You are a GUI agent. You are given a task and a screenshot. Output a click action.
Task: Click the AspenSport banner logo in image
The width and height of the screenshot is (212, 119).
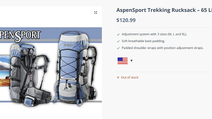(x=20, y=36)
